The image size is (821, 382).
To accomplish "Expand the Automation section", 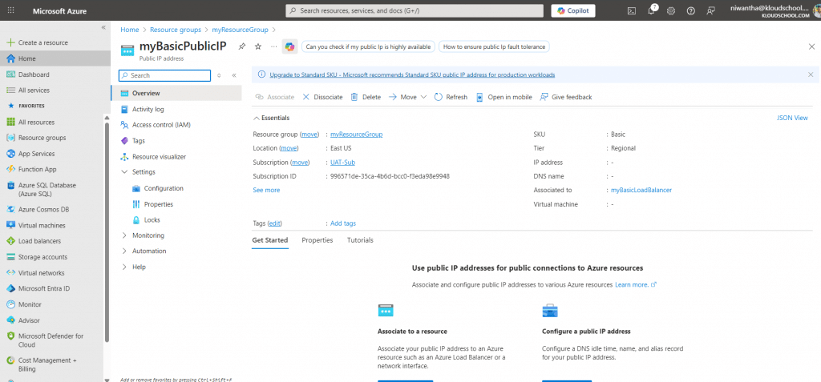I will point(124,251).
